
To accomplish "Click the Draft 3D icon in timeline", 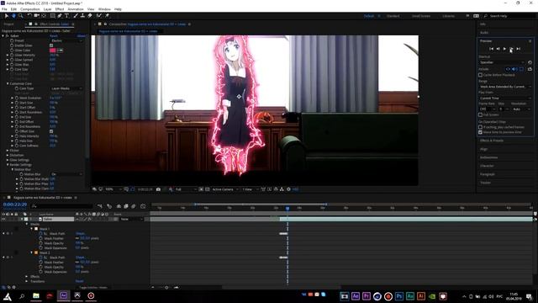I will tap(109, 206).
